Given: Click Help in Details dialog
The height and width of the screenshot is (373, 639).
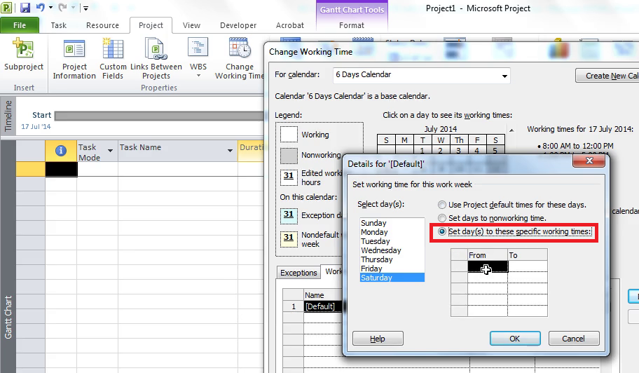Looking at the screenshot, I should (378, 339).
